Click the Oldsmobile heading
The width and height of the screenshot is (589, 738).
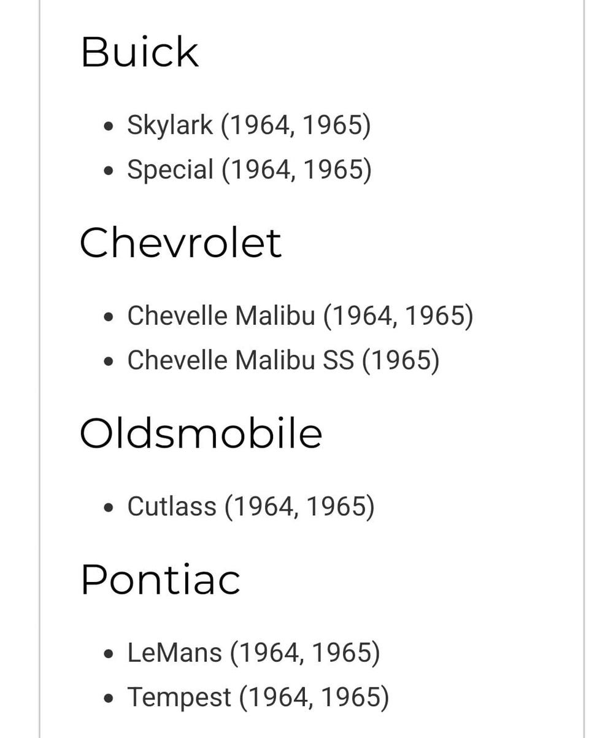point(201,433)
